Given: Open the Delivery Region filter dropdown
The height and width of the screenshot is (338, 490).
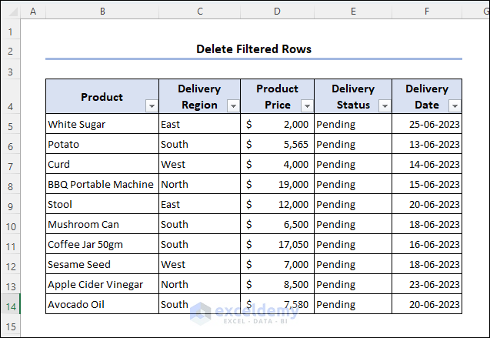Looking at the screenshot, I should click(233, 105).
